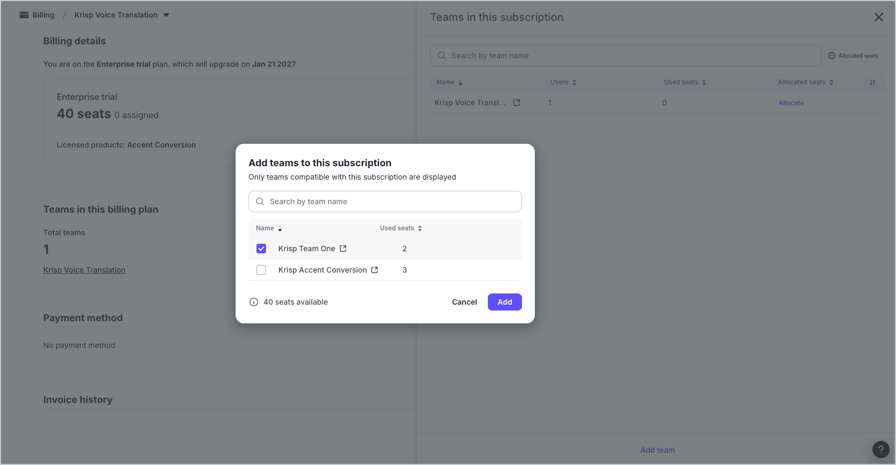Click the Billing card icon in breadcrumb
Image resolution: width=896 pixels, height=465 pixels.
24,15
